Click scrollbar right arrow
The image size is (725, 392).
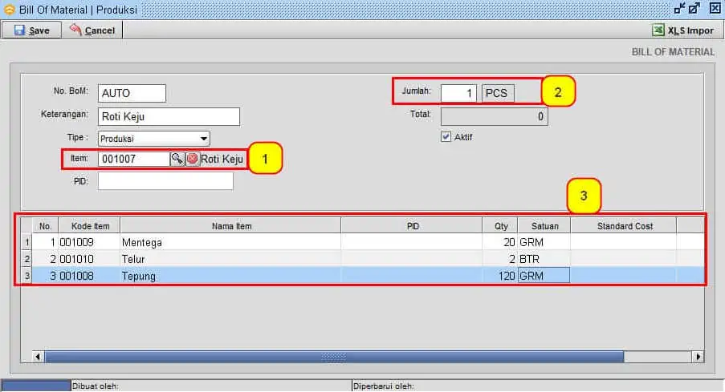pos(698,357)
